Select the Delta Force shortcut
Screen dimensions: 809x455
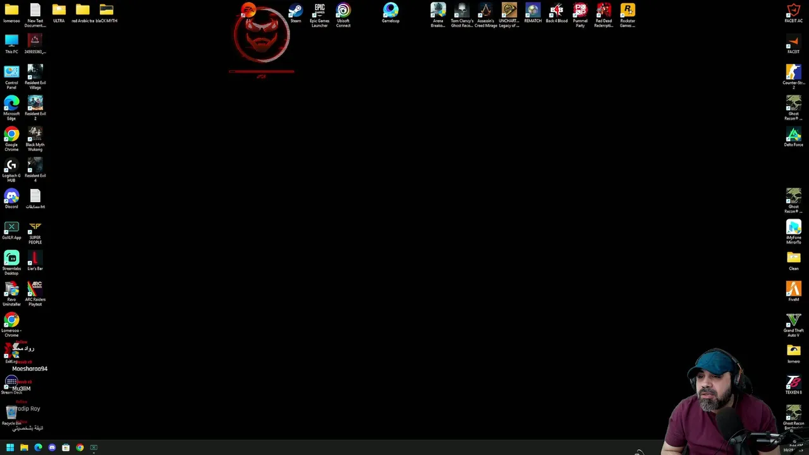[x=794, y=137]
